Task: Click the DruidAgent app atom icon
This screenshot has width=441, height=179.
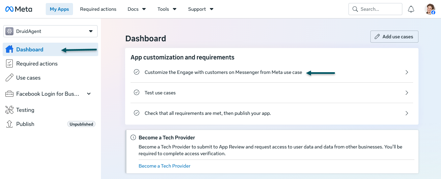Action: (x=9, y=31)
